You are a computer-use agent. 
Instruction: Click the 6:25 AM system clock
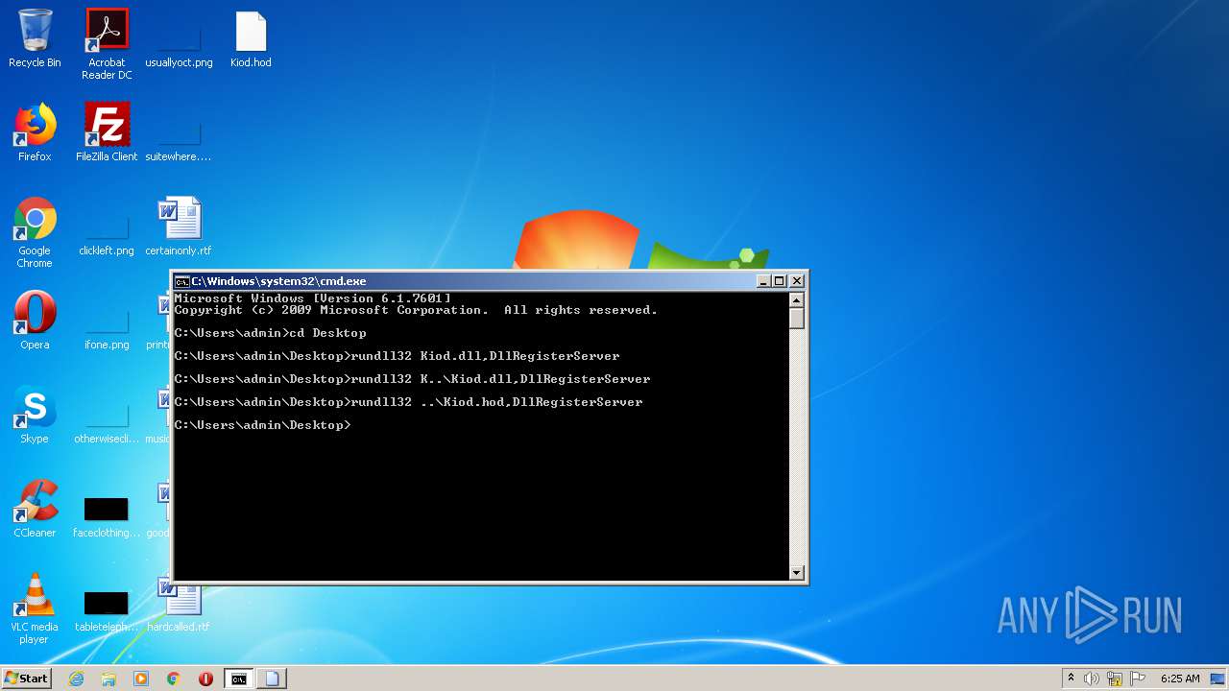(1180, 679)
